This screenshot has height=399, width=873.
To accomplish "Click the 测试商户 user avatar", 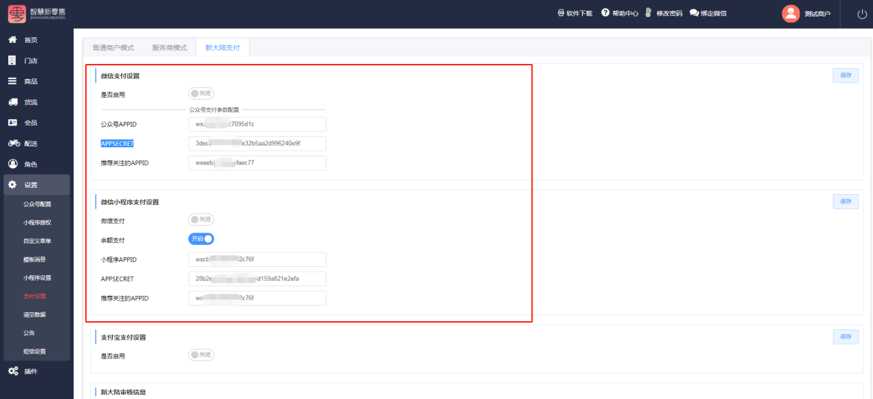I will point(791,14).
